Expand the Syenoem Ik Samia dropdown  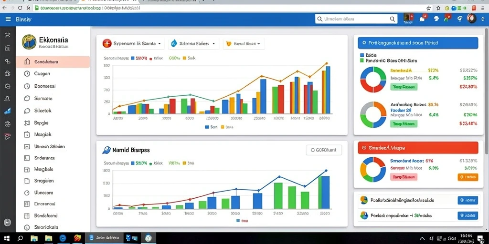tap(133, 44)
